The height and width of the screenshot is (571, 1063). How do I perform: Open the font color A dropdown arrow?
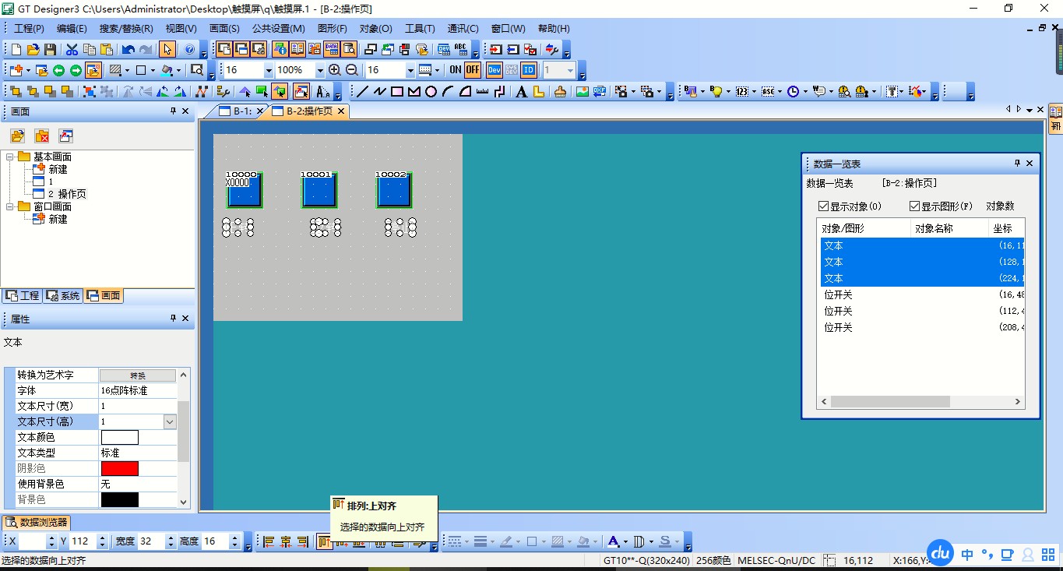625,541
